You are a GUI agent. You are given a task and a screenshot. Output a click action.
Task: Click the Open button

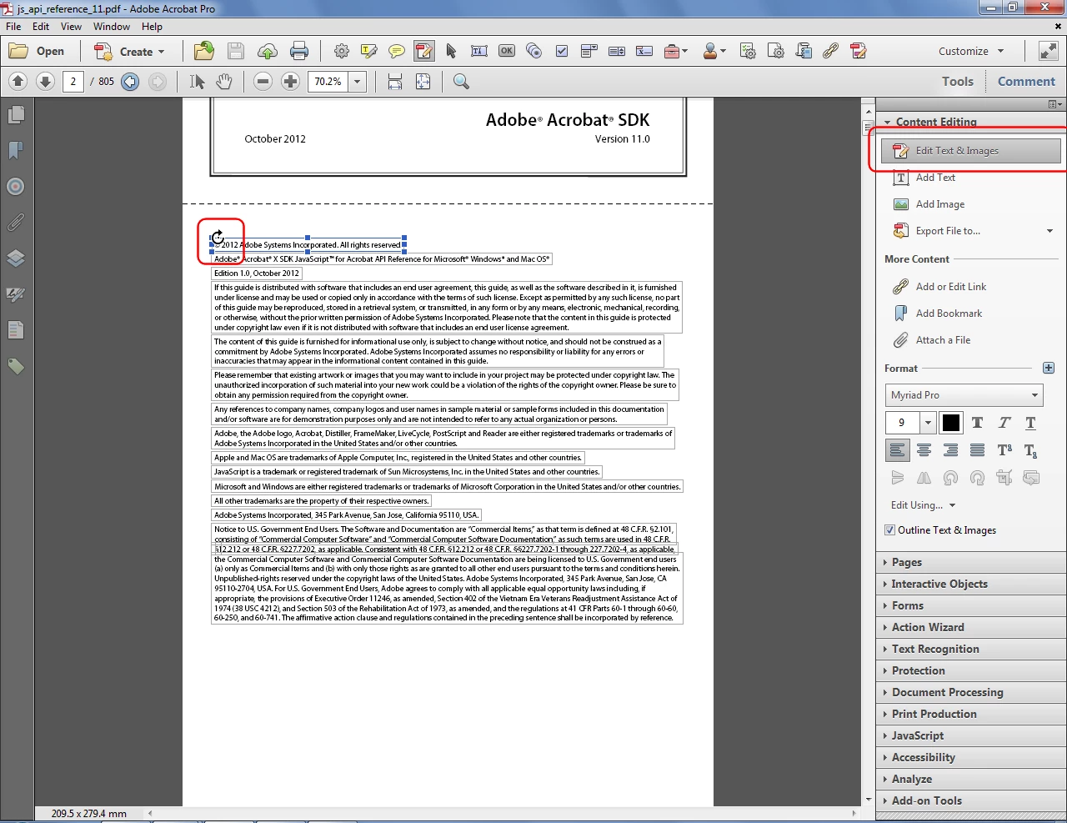point(37,52)
